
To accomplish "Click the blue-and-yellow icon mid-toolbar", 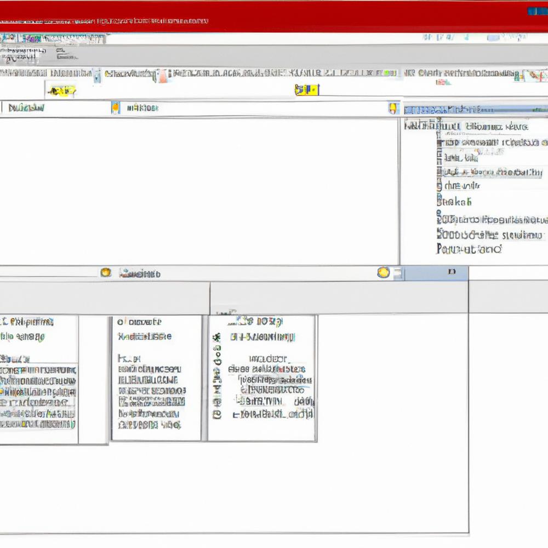I will point(306,91).
